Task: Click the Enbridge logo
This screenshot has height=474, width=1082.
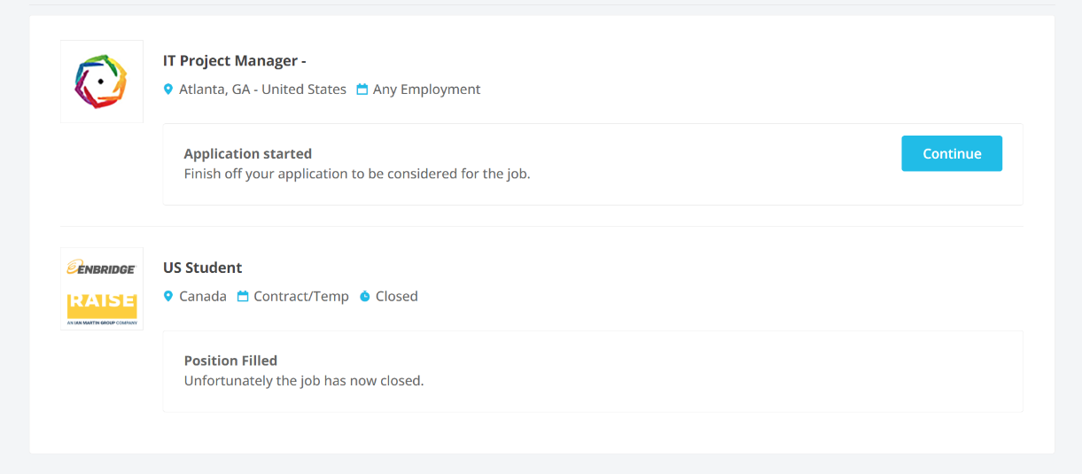Action: point(101,268)
